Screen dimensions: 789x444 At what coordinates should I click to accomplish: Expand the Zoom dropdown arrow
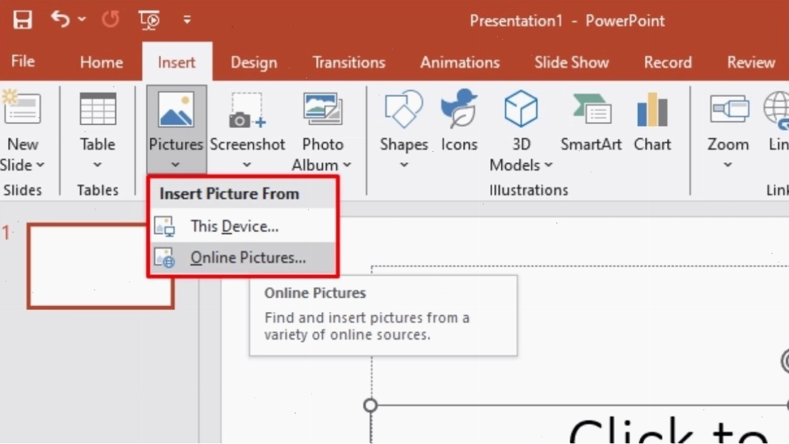728,165
